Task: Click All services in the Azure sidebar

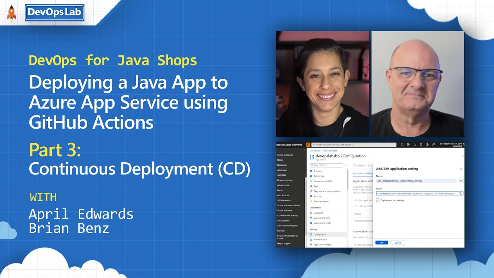Action: point(282,170)
